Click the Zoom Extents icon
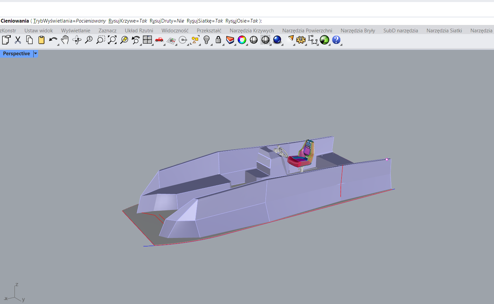Viewport: 494px width, 304px height. coord(112,40)
